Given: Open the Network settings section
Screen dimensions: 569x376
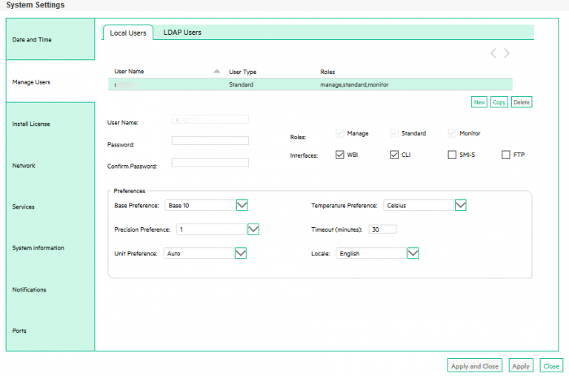Looking at the screenshot, I should 24,166.
